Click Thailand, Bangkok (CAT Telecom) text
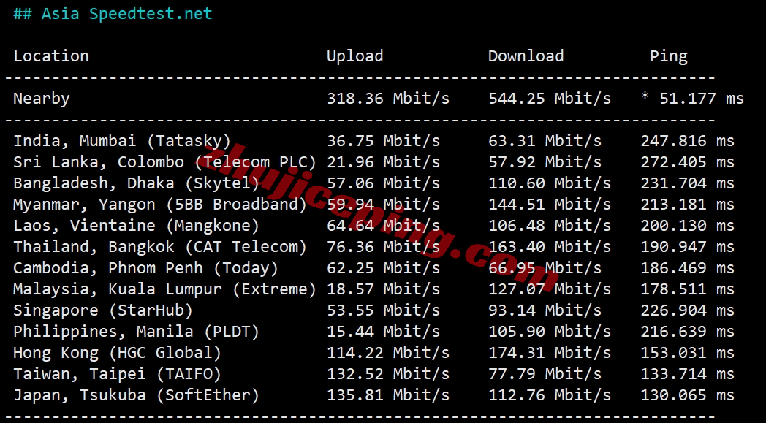Image resolution: width=766 pixels, height=423 pixels. 160,247
